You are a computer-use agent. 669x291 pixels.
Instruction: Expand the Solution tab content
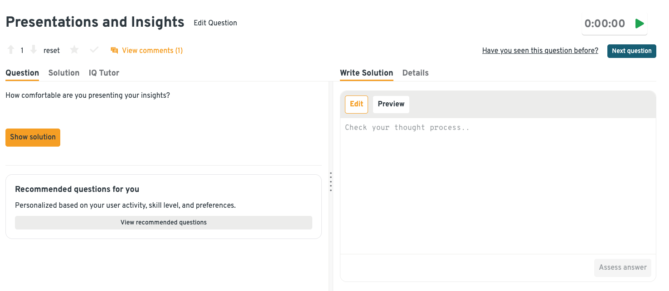pos(63,73)
